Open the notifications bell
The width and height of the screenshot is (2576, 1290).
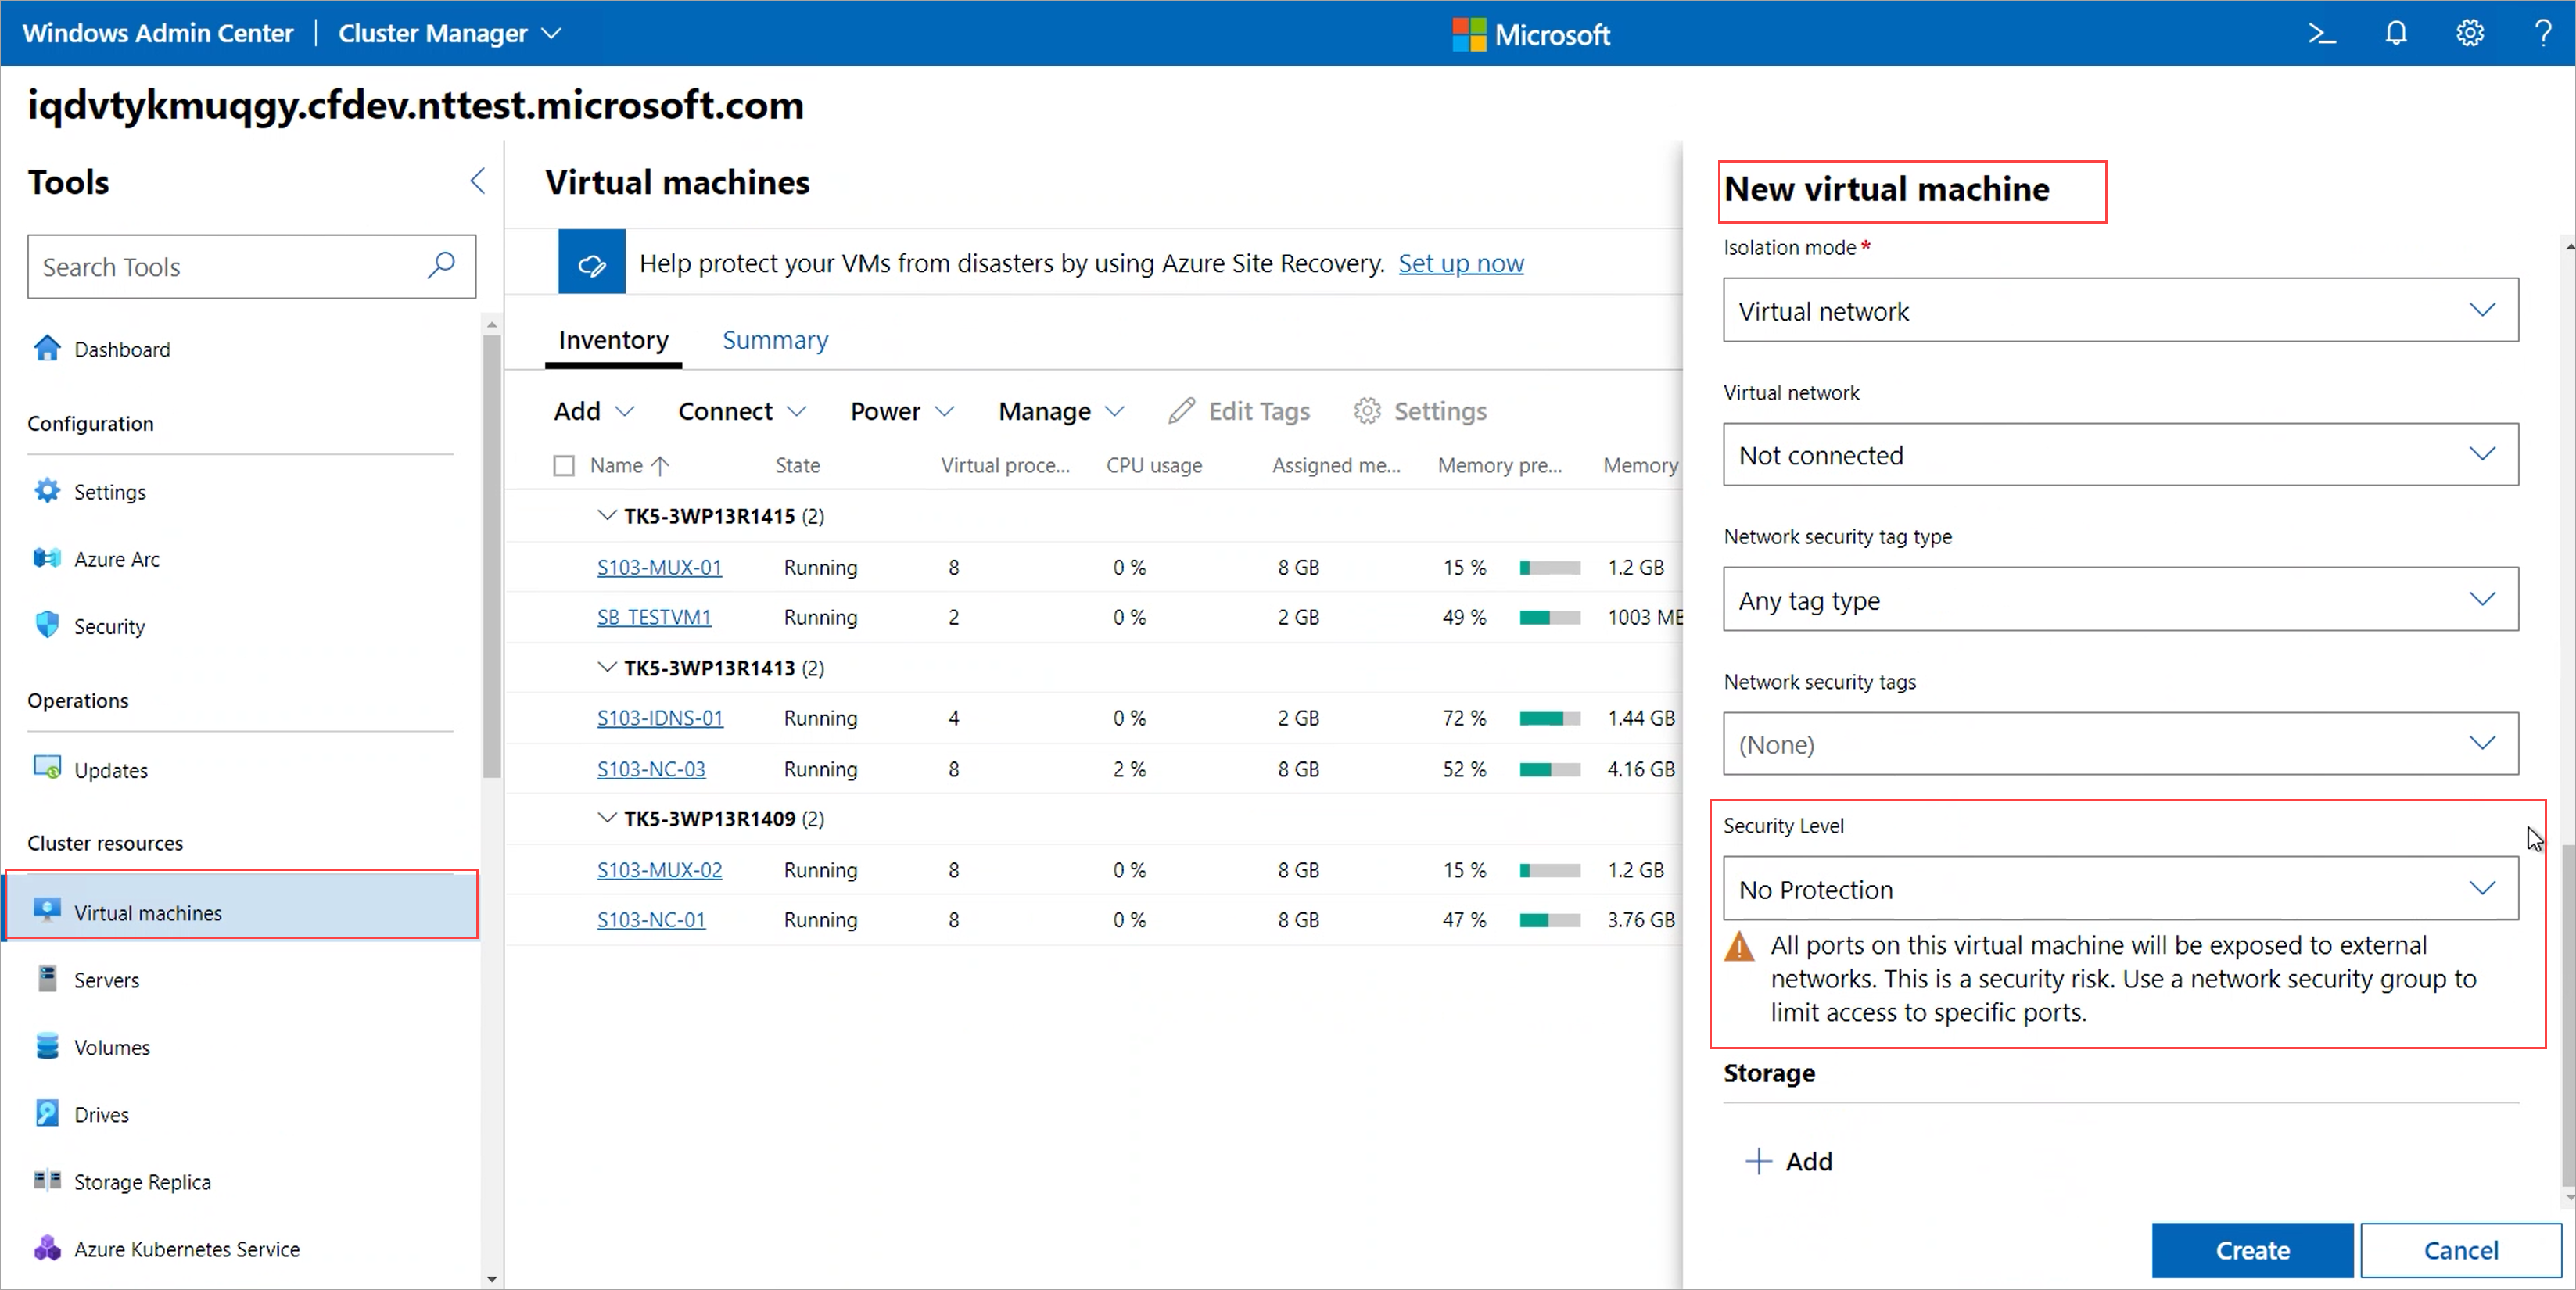(x=2395, y=34)
